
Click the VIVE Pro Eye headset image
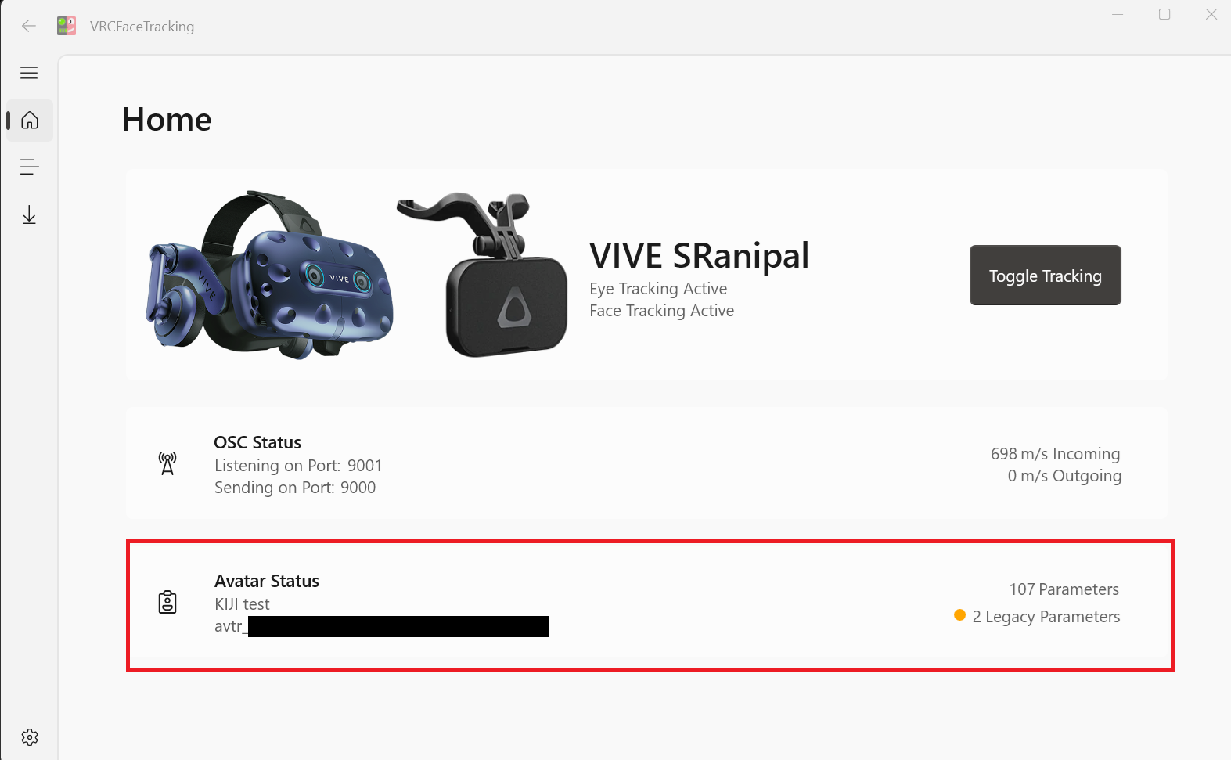click(269, 275)
